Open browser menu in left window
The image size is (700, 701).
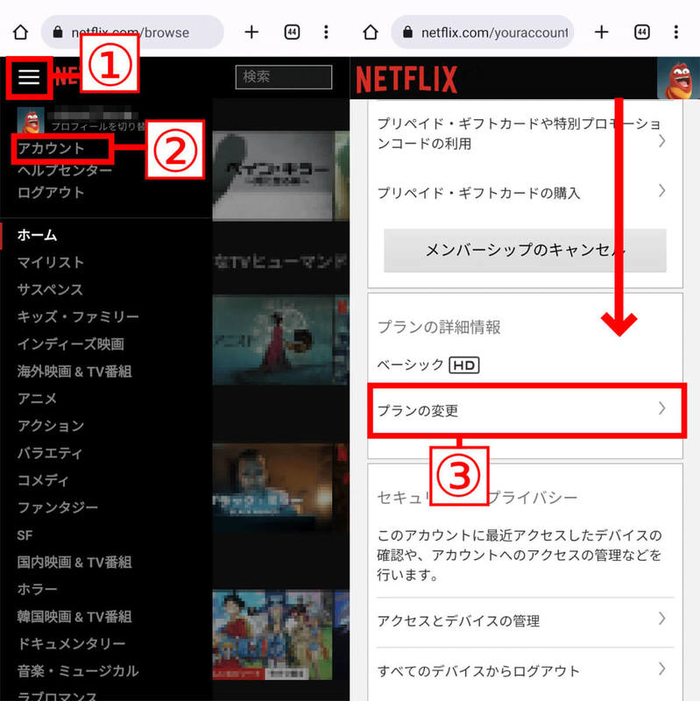coord(326,32)
